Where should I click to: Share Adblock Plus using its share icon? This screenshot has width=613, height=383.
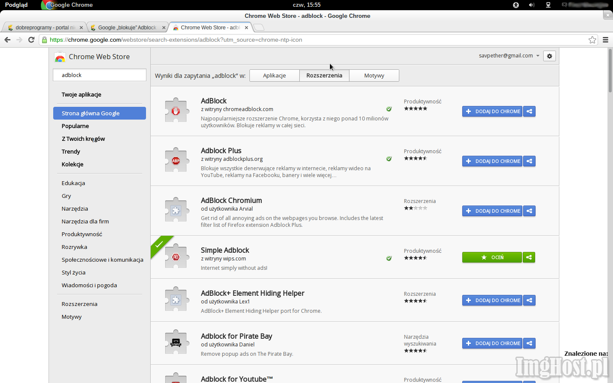click(529, 161)
